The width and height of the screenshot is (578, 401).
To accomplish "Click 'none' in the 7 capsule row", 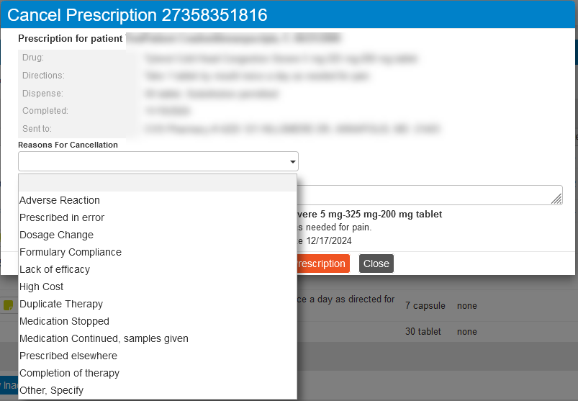I will (466, 306).
